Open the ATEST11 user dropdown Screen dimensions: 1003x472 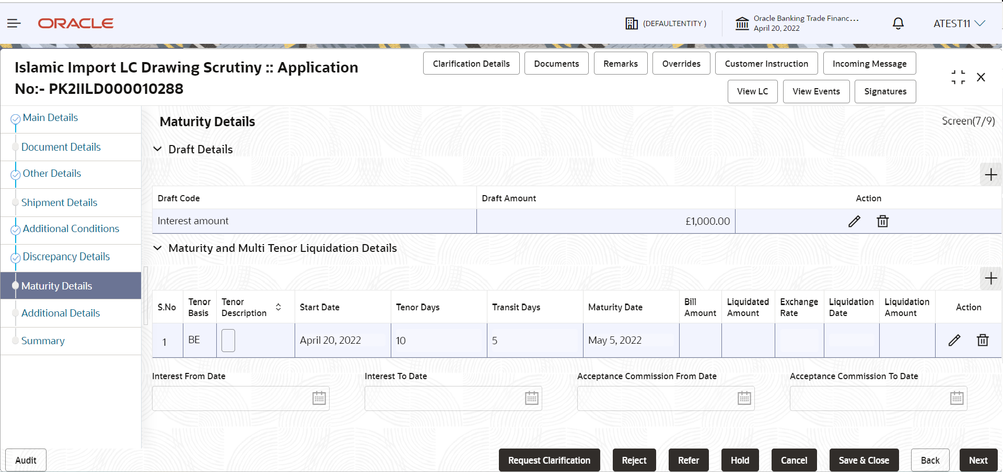click(x=959, y=23)
